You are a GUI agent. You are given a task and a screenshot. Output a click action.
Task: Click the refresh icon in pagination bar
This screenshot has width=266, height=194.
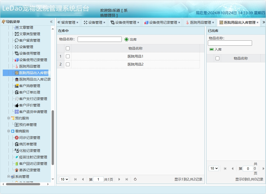tap(135, 179)
